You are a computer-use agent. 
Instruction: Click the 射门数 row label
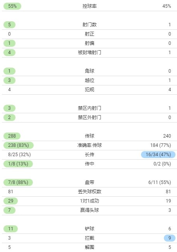(90, 25)
